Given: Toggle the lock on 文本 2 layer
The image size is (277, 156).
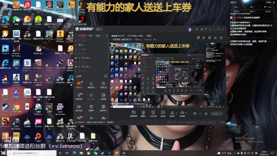Looking at the screenshot, I should click(80, 67).
